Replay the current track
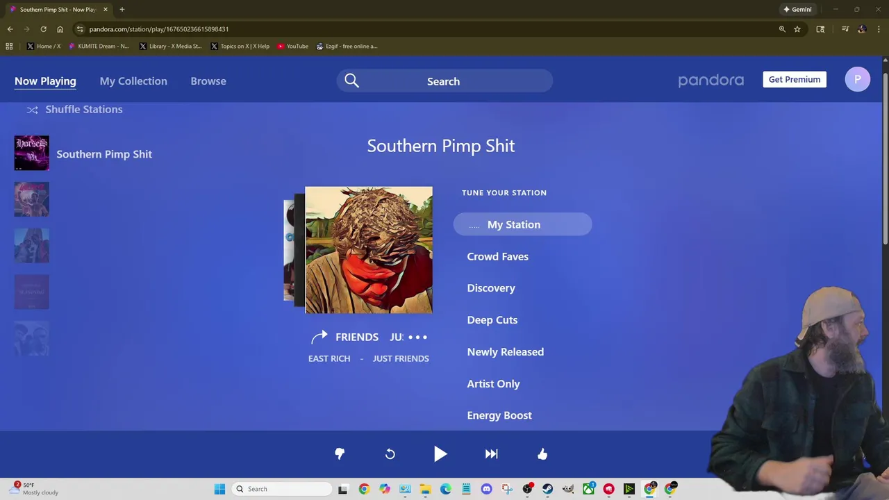Image resolution: width=889 pixels, height=500 pixels. [x=390, y=454]
